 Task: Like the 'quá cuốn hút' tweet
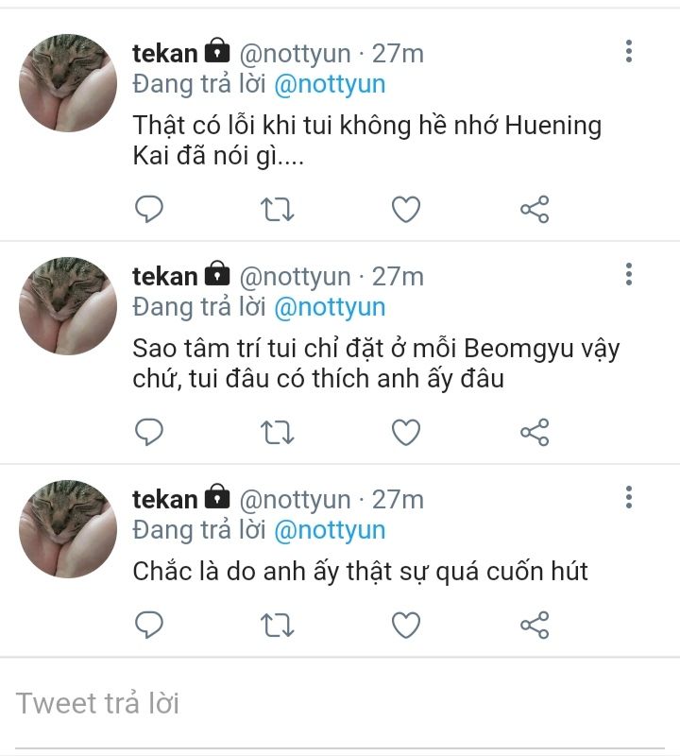point(406,625)
